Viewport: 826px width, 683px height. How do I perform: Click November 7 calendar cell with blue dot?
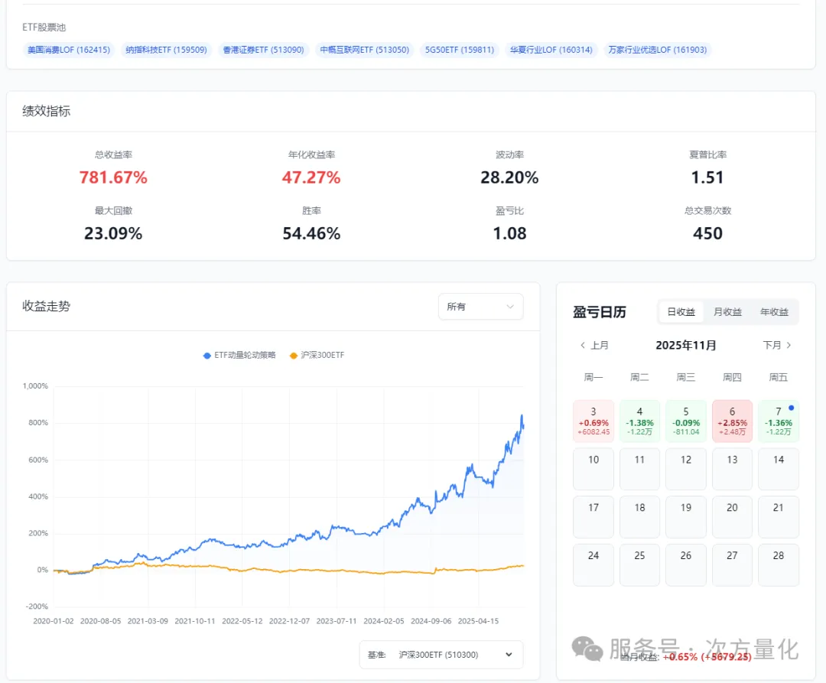(x=778, y=421)
